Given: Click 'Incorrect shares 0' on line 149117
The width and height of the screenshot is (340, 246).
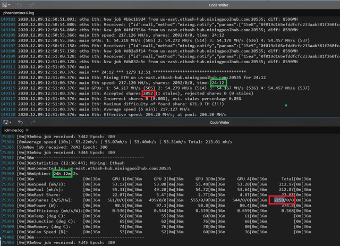Looking at the screenshot, I should pos(126,99).
